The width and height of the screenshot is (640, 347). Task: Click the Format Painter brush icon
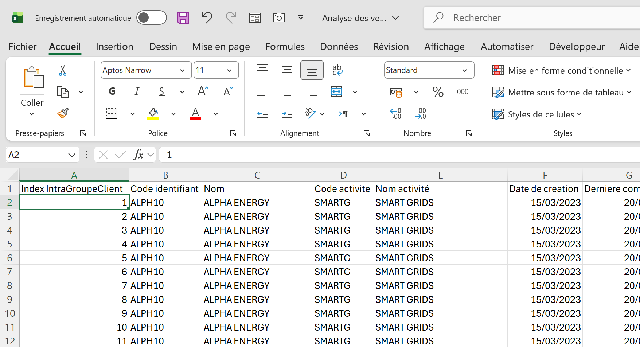[x=63, y=114]
